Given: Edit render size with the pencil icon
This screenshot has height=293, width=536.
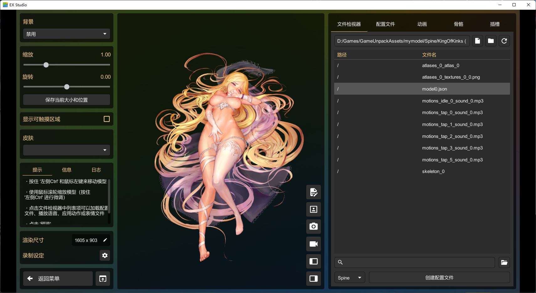Looking at the screenshot, I should click(x=105, y=240).
